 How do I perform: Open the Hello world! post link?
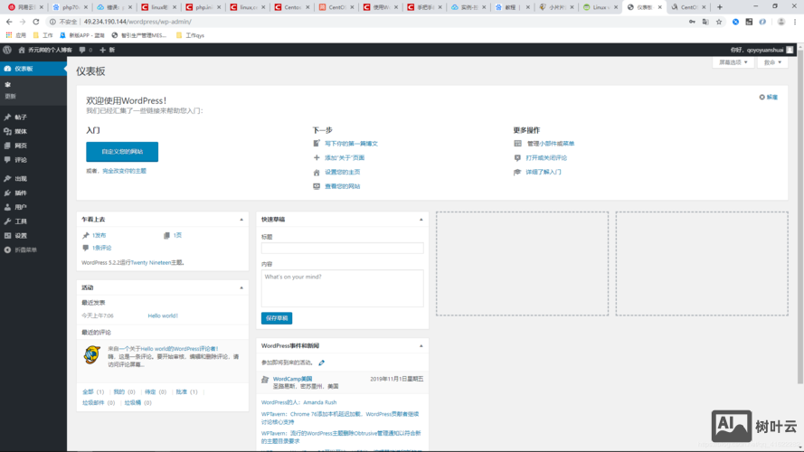[x=163, y=315]
